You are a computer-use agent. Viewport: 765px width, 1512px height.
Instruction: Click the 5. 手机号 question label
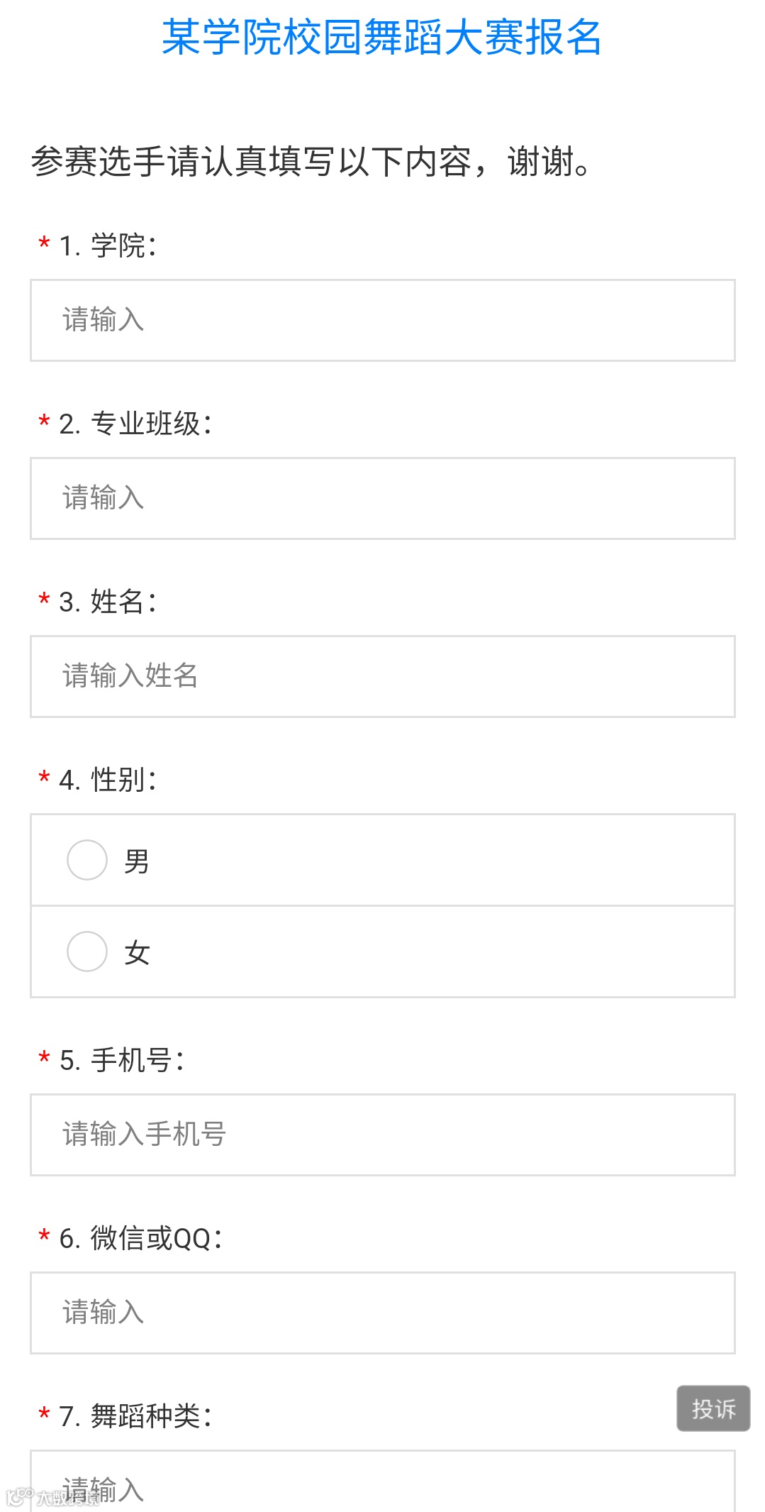pos(121,1061)
